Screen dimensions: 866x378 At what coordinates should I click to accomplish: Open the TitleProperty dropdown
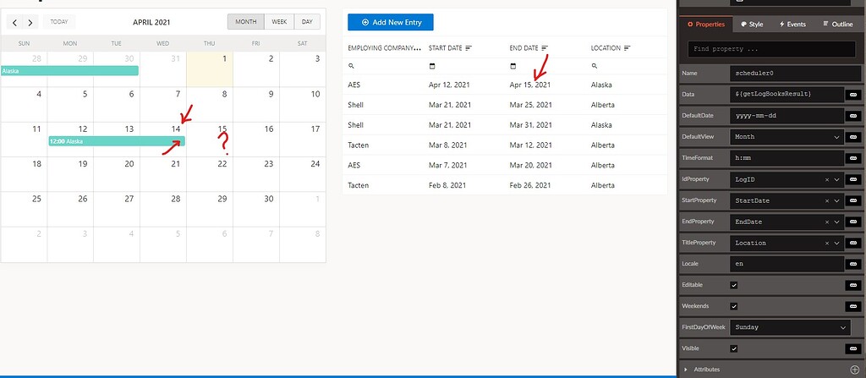click(836, 243)
